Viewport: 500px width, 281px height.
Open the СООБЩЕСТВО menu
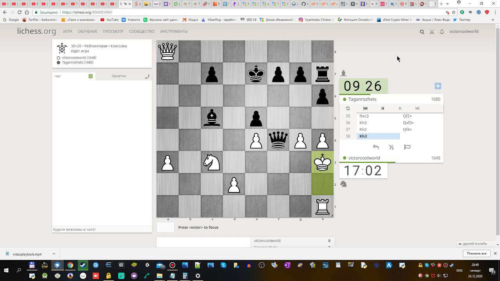(142, 32)
